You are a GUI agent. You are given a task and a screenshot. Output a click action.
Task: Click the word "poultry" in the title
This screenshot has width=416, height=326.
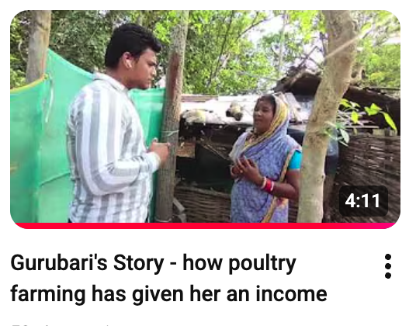pyautogui.click(x=262, y=264)
